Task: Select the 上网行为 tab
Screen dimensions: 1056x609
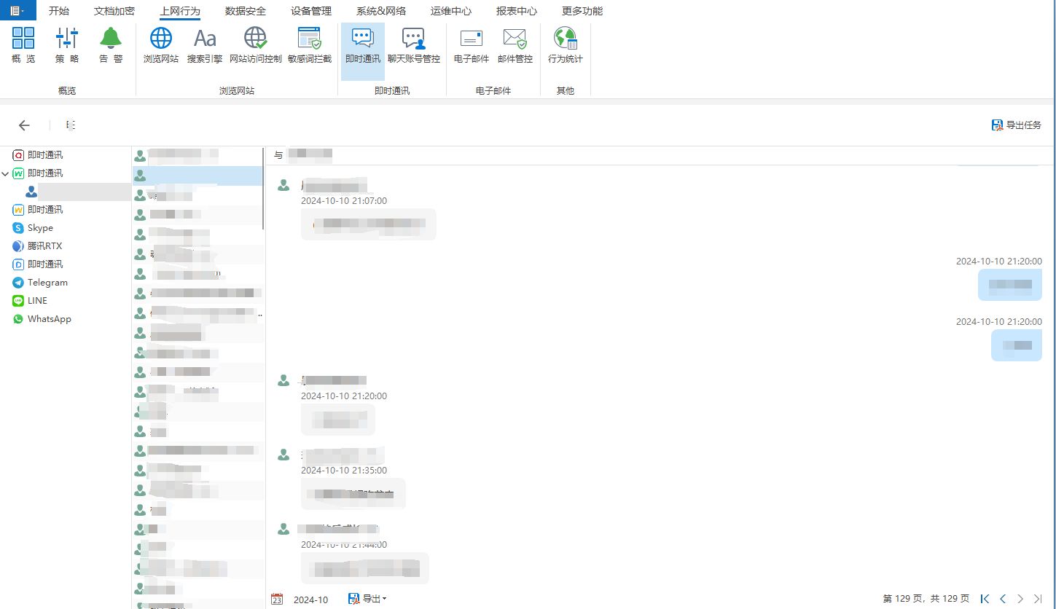Action: pyautogui.click(x=180, y=11)
